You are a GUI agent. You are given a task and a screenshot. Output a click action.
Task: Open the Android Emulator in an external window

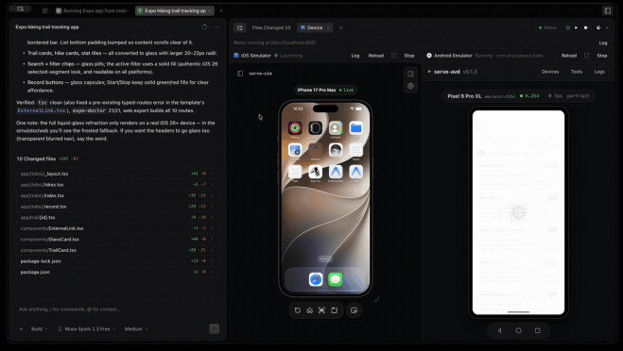pyautogui.click(x=586, y=56)
